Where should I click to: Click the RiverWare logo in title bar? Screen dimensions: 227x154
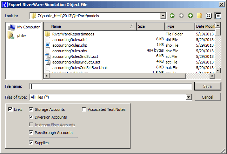pos(5,5)
